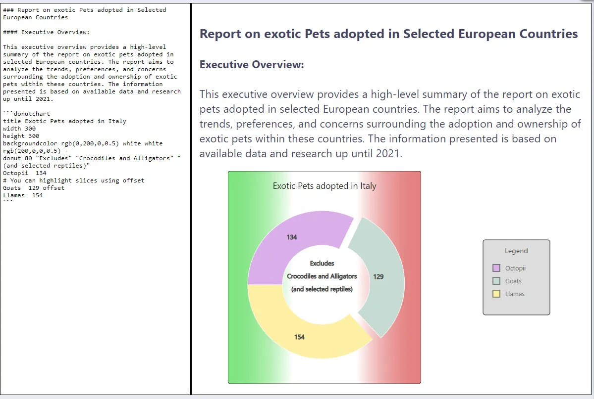594x399 pixels.
Task: Click the 'backgroundcolor rgb(0,200,0,0.5)' source line
Action: point(83,147)
